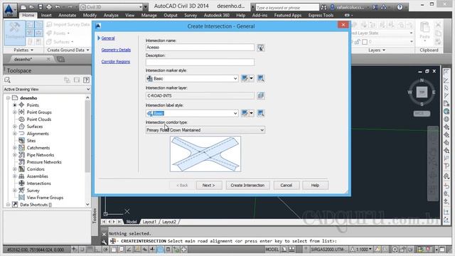
Task: Open the Intersection marker style dropdown
Action: click(235, 78)
